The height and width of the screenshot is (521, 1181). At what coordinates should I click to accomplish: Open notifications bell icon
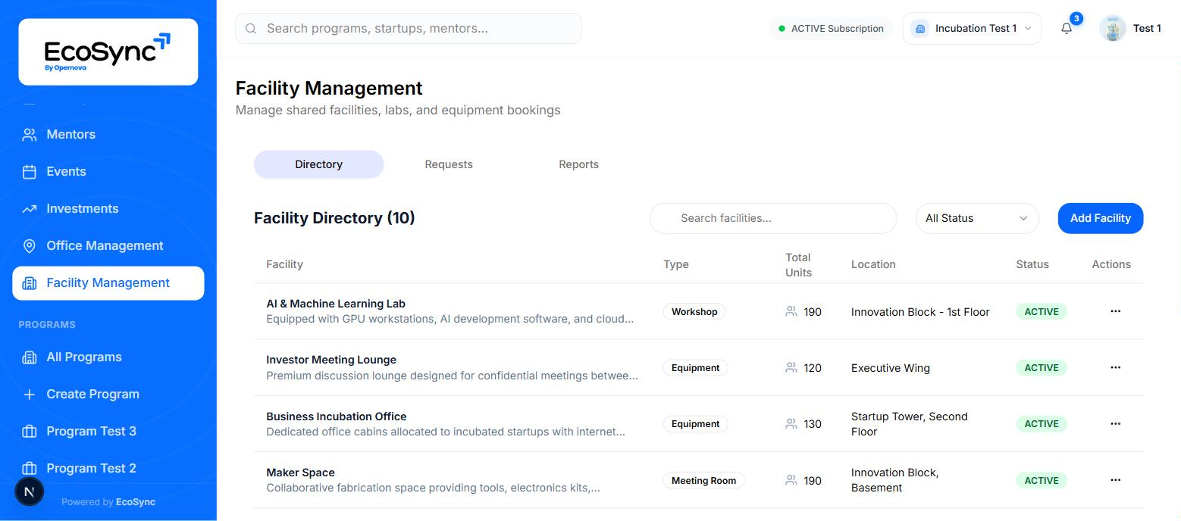1067,29
